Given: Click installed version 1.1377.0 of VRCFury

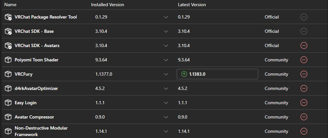Looking at the screenshot, I should (x=104, y=74).
